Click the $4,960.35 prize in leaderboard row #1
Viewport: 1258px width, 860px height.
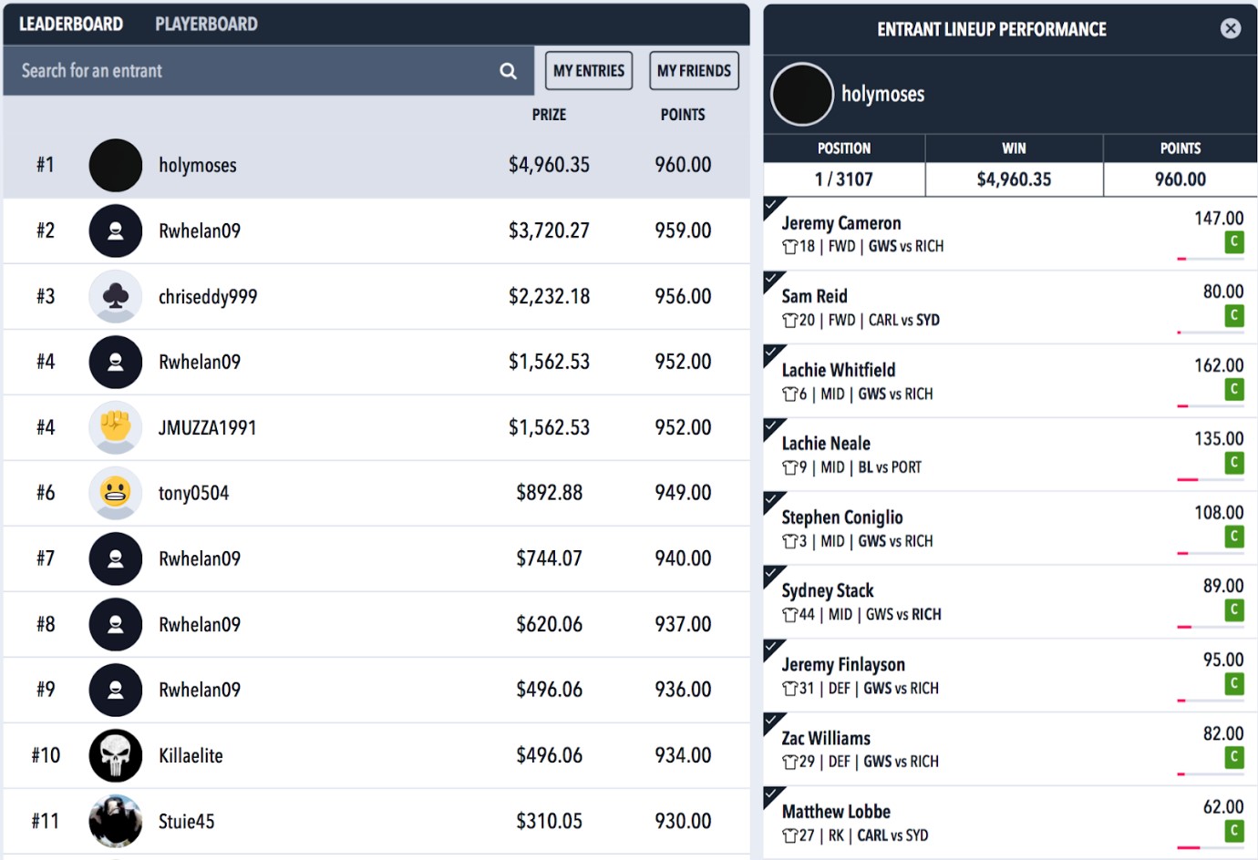point(549,165)
